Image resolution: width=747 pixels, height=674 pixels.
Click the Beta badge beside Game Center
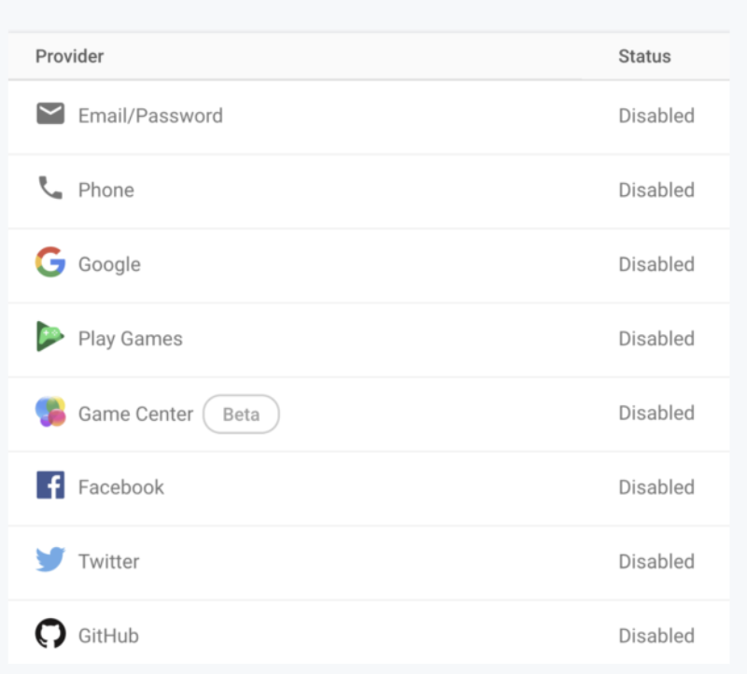click(x=241, y=414)
